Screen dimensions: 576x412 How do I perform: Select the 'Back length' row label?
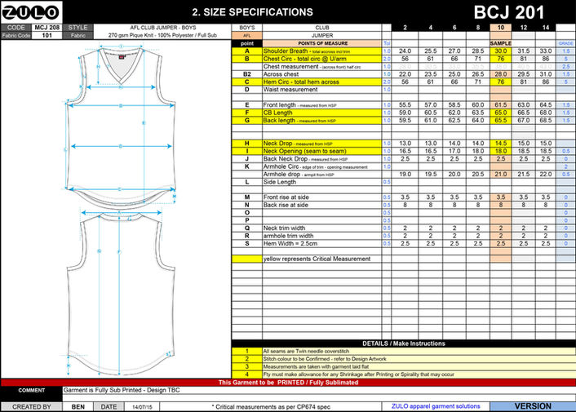(322, 121)
